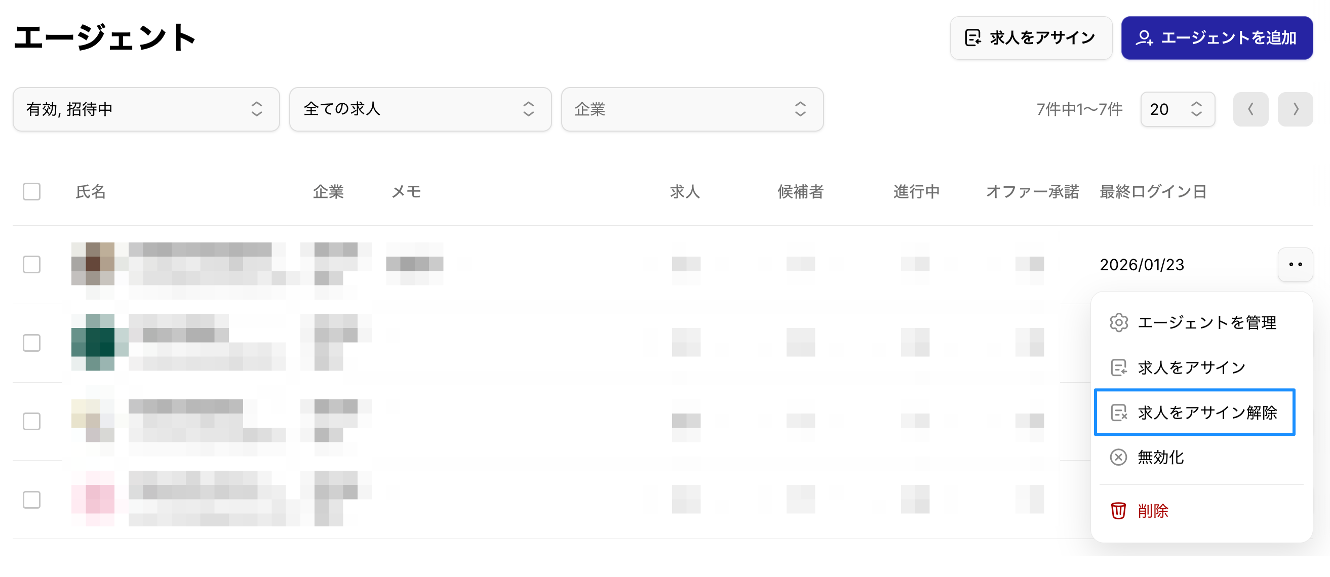Click the add-person icon in エージェントを追加
The width and height of the screenshot is (1330, 577).
coord(1144,37)
